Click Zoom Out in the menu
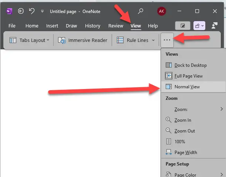This screenshot has width=226, height=177. (184, 131)
